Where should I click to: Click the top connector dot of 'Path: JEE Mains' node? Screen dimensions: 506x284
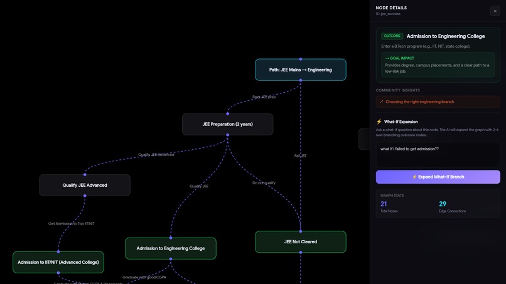301,59
